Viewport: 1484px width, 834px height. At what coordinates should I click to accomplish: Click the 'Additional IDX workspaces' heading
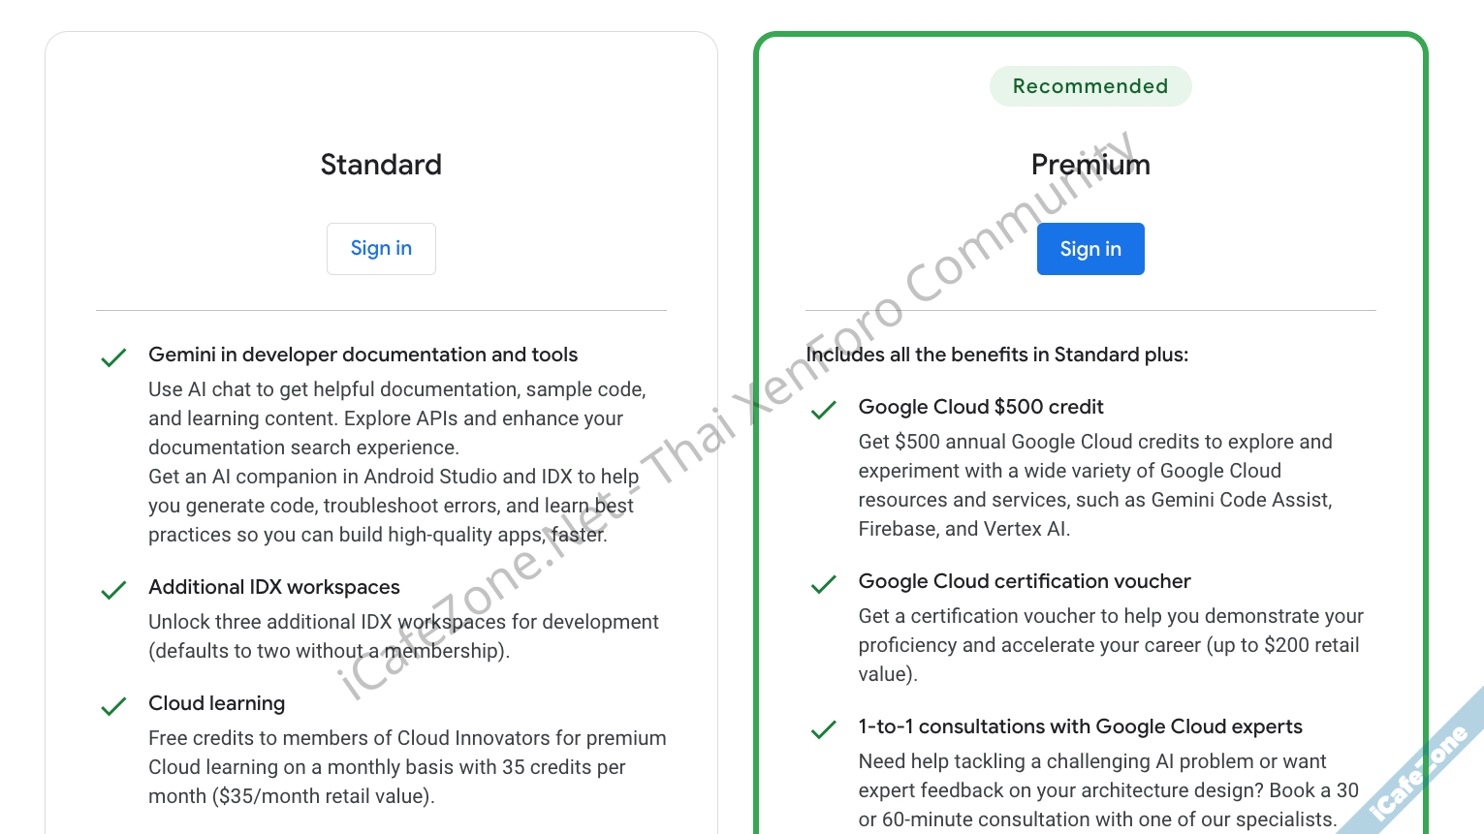274,587
